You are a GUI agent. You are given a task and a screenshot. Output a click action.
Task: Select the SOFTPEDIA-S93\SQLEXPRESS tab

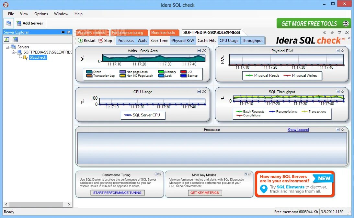(211, 33)
